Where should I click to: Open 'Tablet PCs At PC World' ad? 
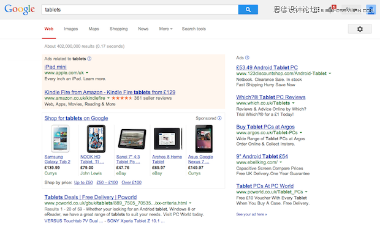pos(265,186)
